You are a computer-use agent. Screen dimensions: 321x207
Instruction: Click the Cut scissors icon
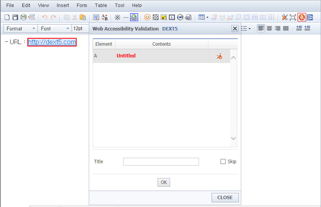pyautogui.click(x=75, y=17)
